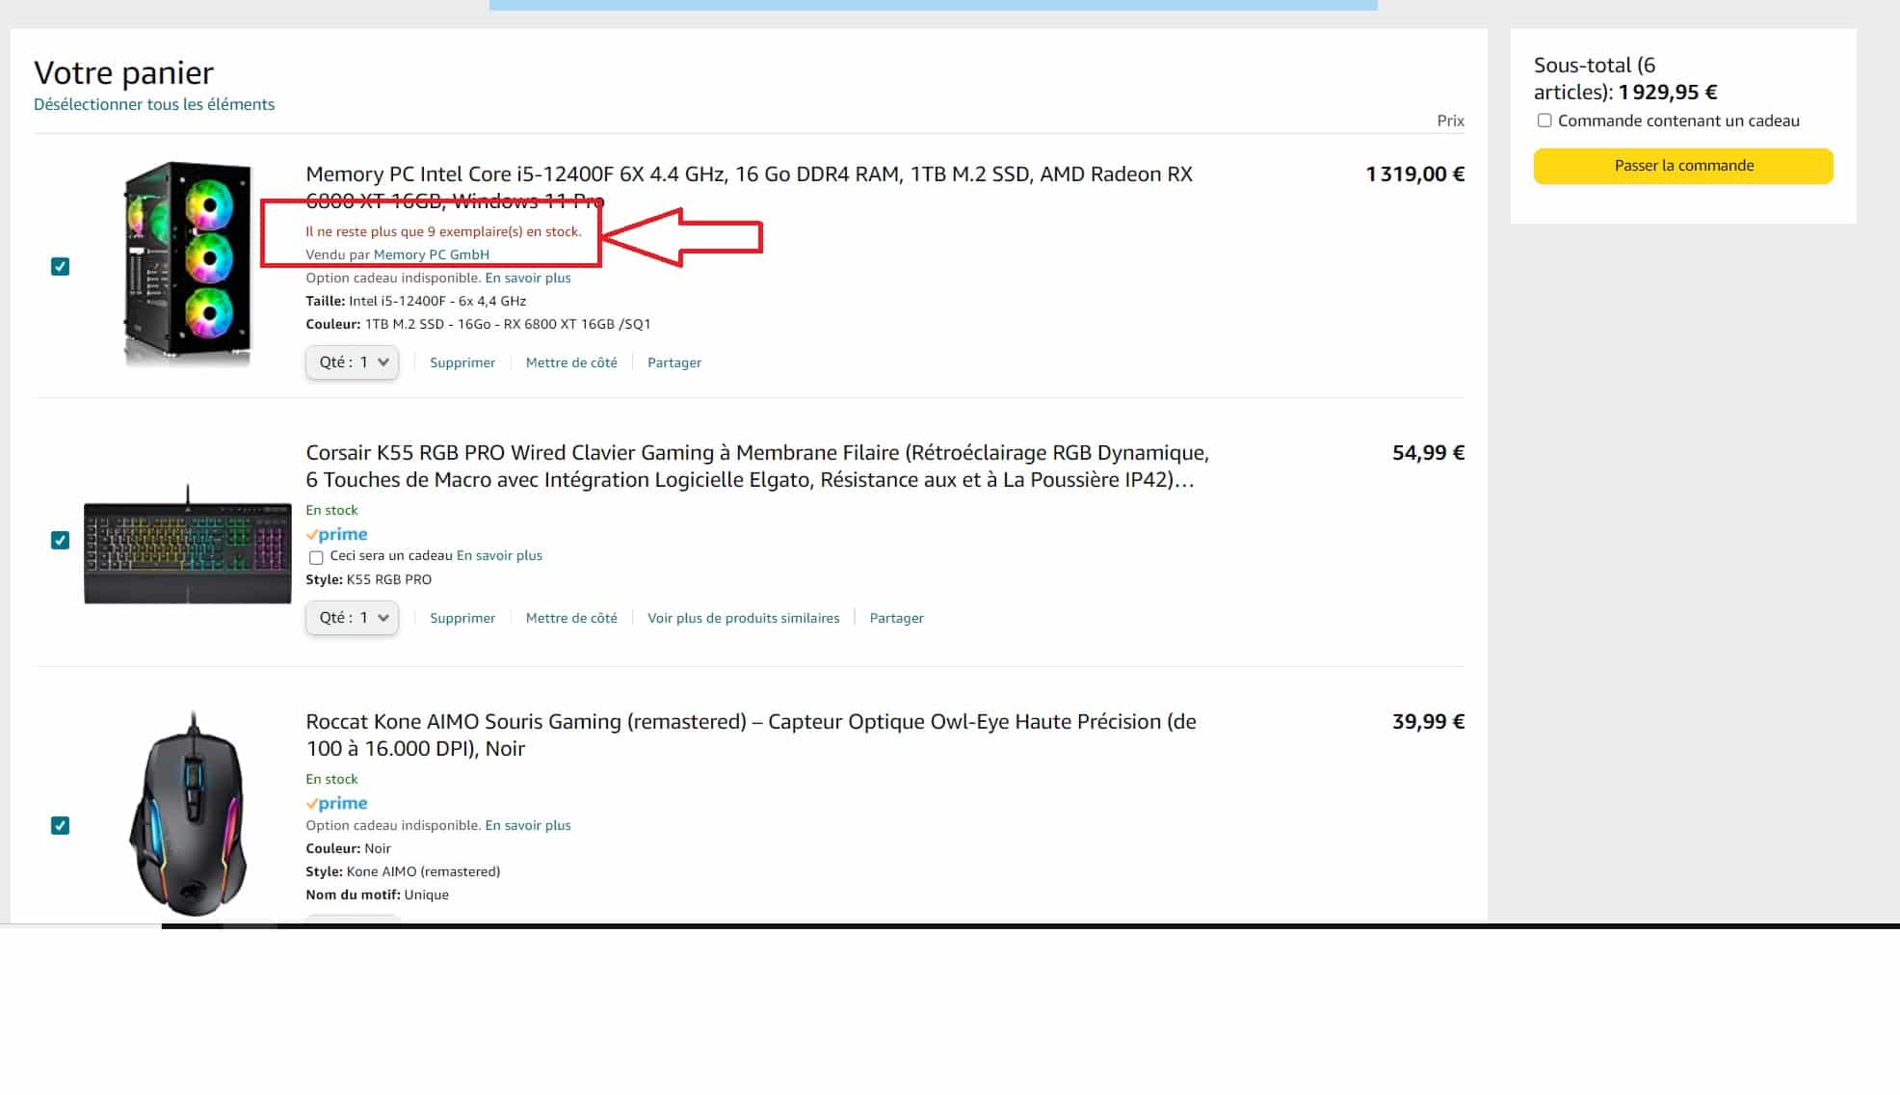
Task: Uncheck the Memory PC item checkbox
Action: coord(60,266)
